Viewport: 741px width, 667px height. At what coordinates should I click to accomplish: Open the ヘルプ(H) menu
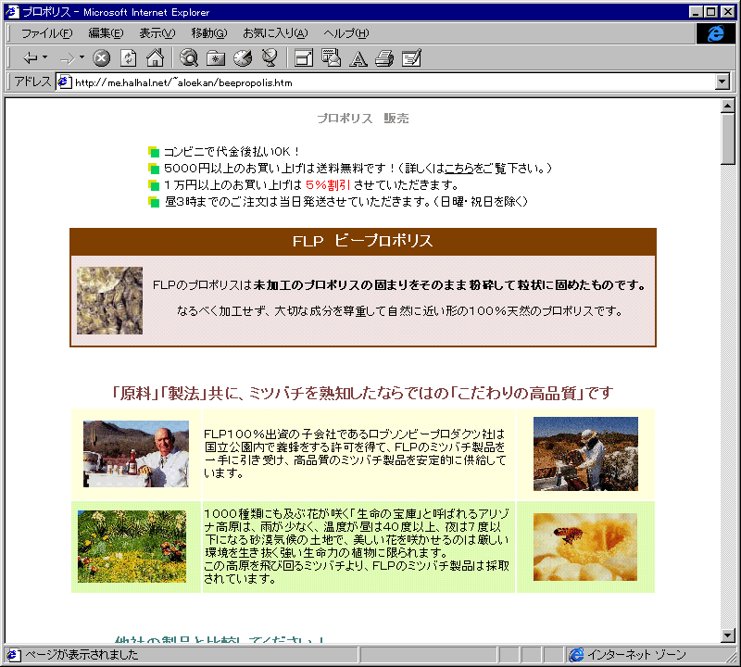[x=345, y=33]
